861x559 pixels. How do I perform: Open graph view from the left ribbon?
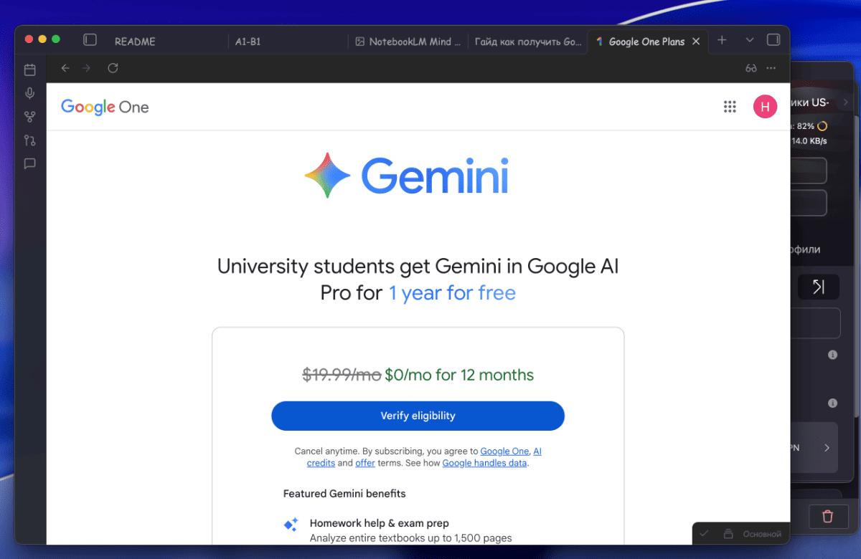pos(29,117)
